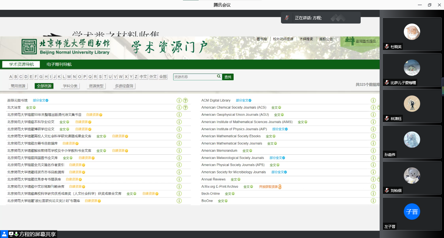Click the open-access lock icon beside ArXiv.org

coord(280,187)
